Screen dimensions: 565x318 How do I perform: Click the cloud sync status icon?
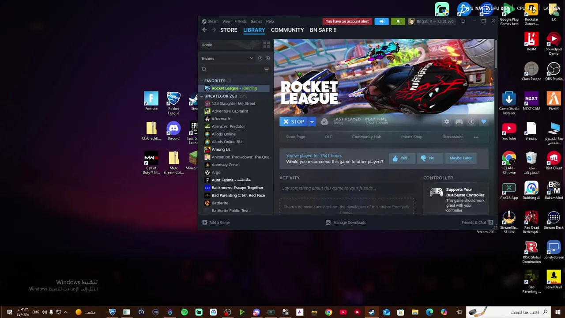(x=324, y=121)
